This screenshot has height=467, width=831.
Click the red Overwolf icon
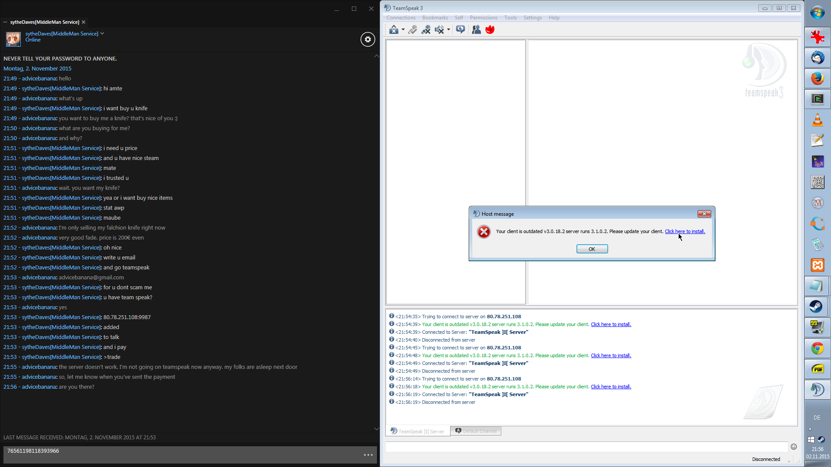(490, 29)
